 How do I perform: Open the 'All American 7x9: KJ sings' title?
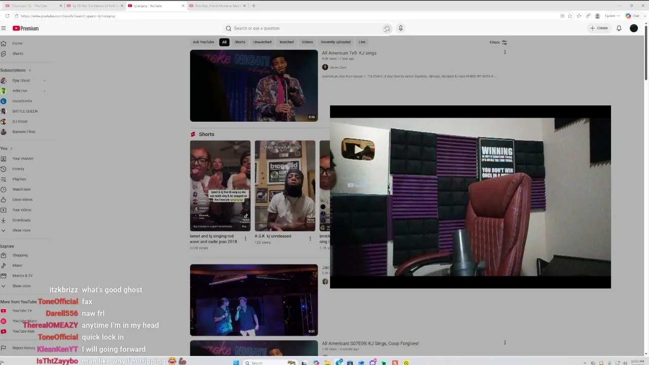(x=349, y=53)
